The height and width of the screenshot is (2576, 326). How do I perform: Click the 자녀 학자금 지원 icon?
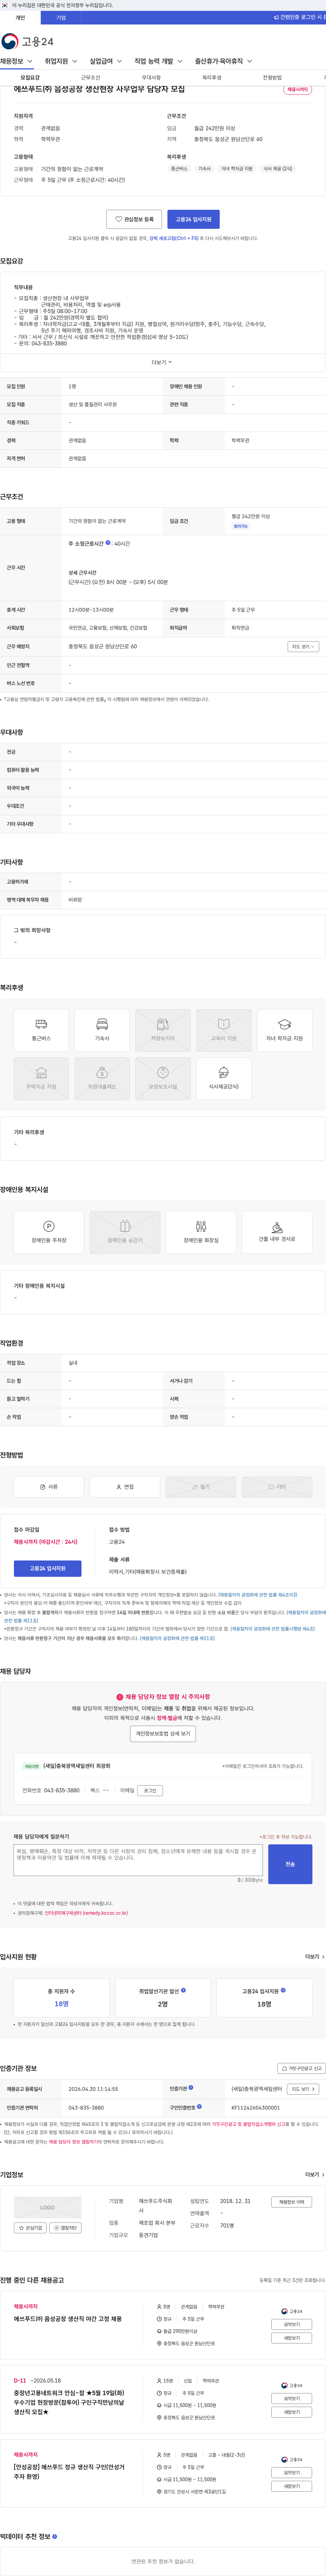(x=284, y=1030)
